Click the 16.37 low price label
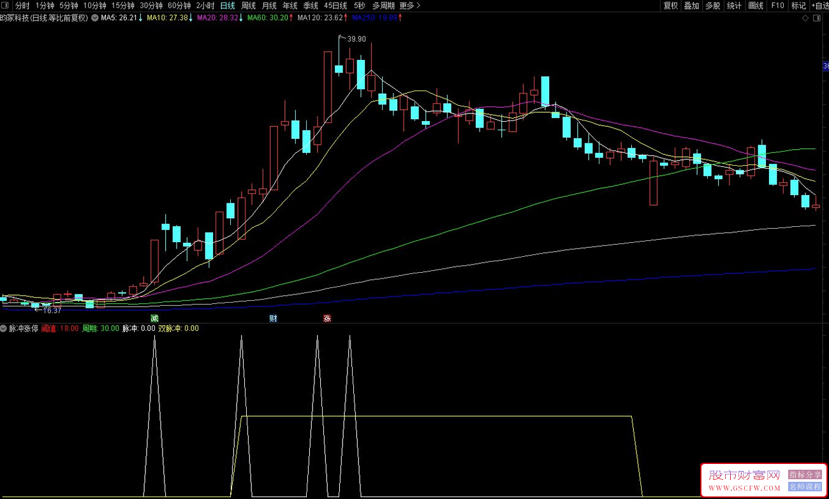This screenshot has height=499, width=829. [52, 310]
